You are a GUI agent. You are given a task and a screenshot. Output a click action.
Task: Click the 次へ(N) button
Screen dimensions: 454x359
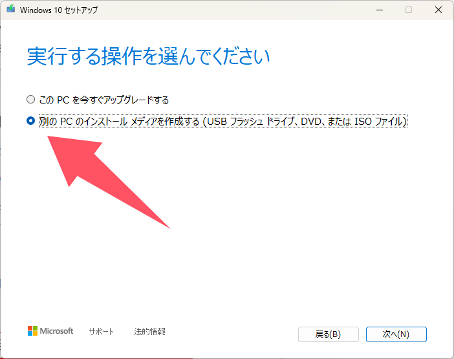(x=396, y=334)
